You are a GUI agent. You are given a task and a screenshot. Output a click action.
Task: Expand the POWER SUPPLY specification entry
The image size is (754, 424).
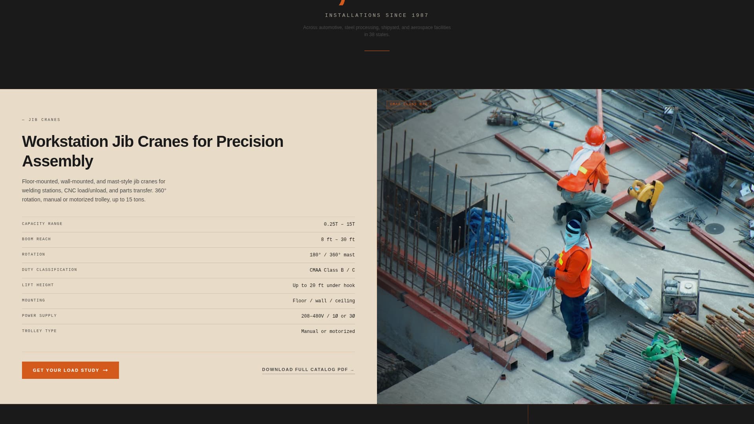188,316
